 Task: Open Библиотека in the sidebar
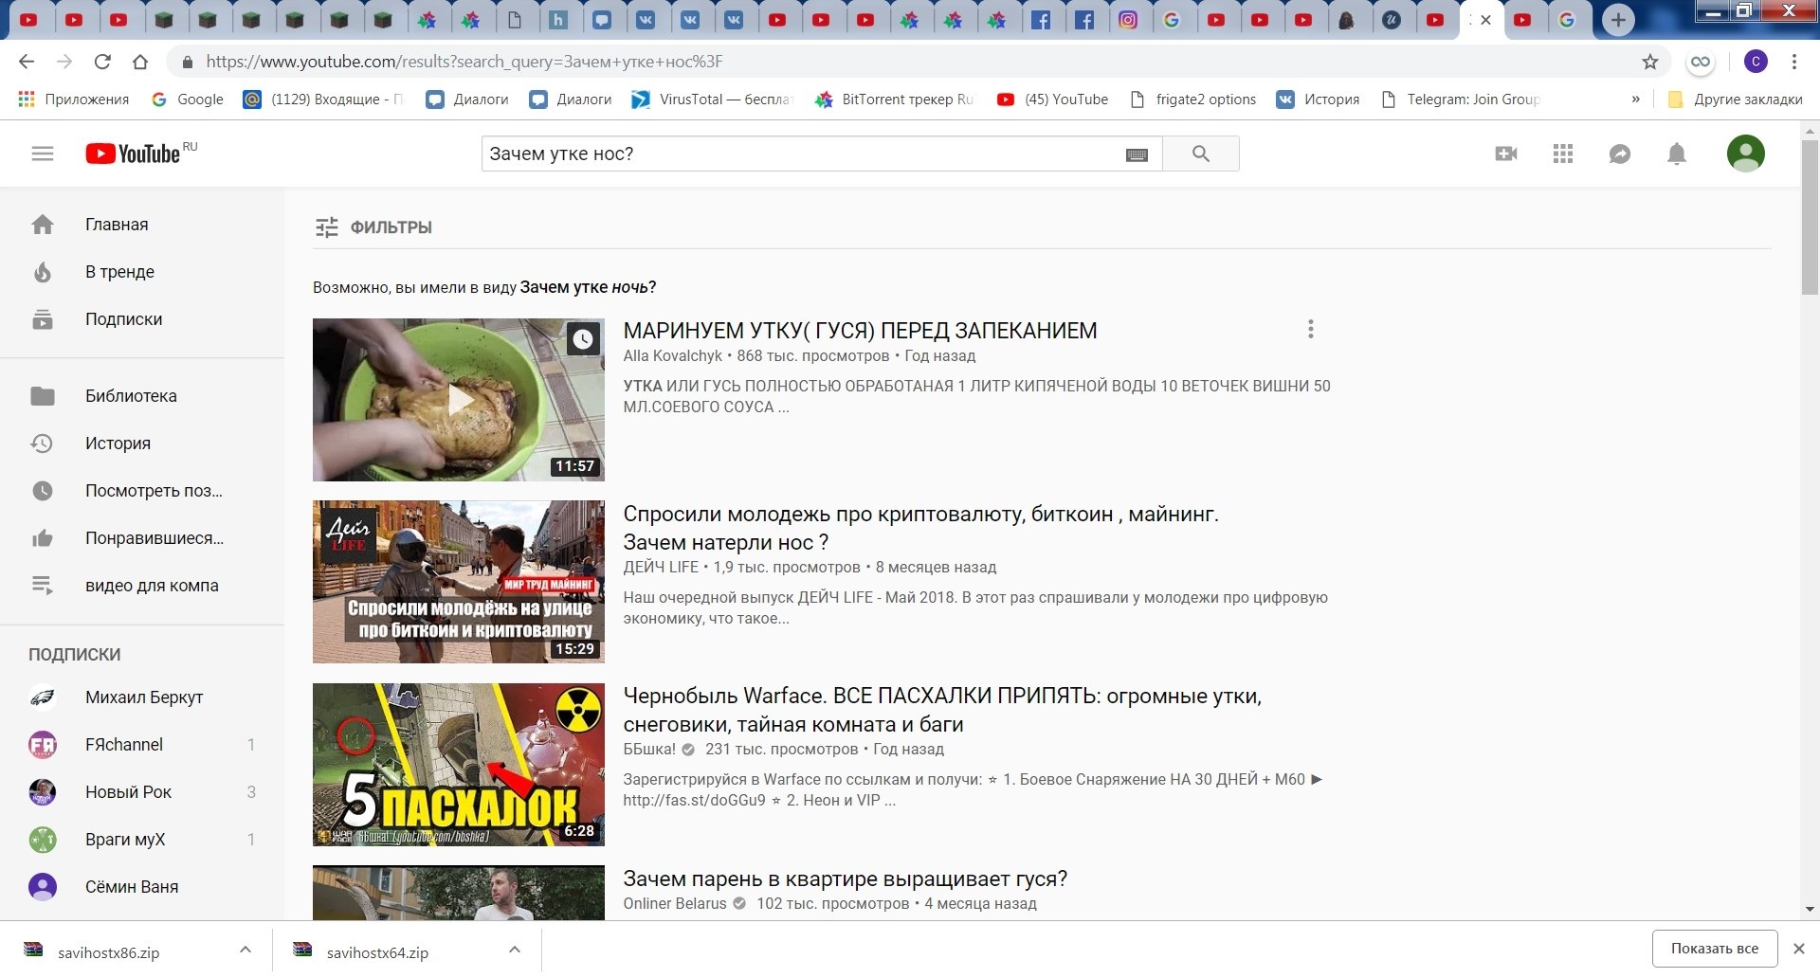[142, 396]
